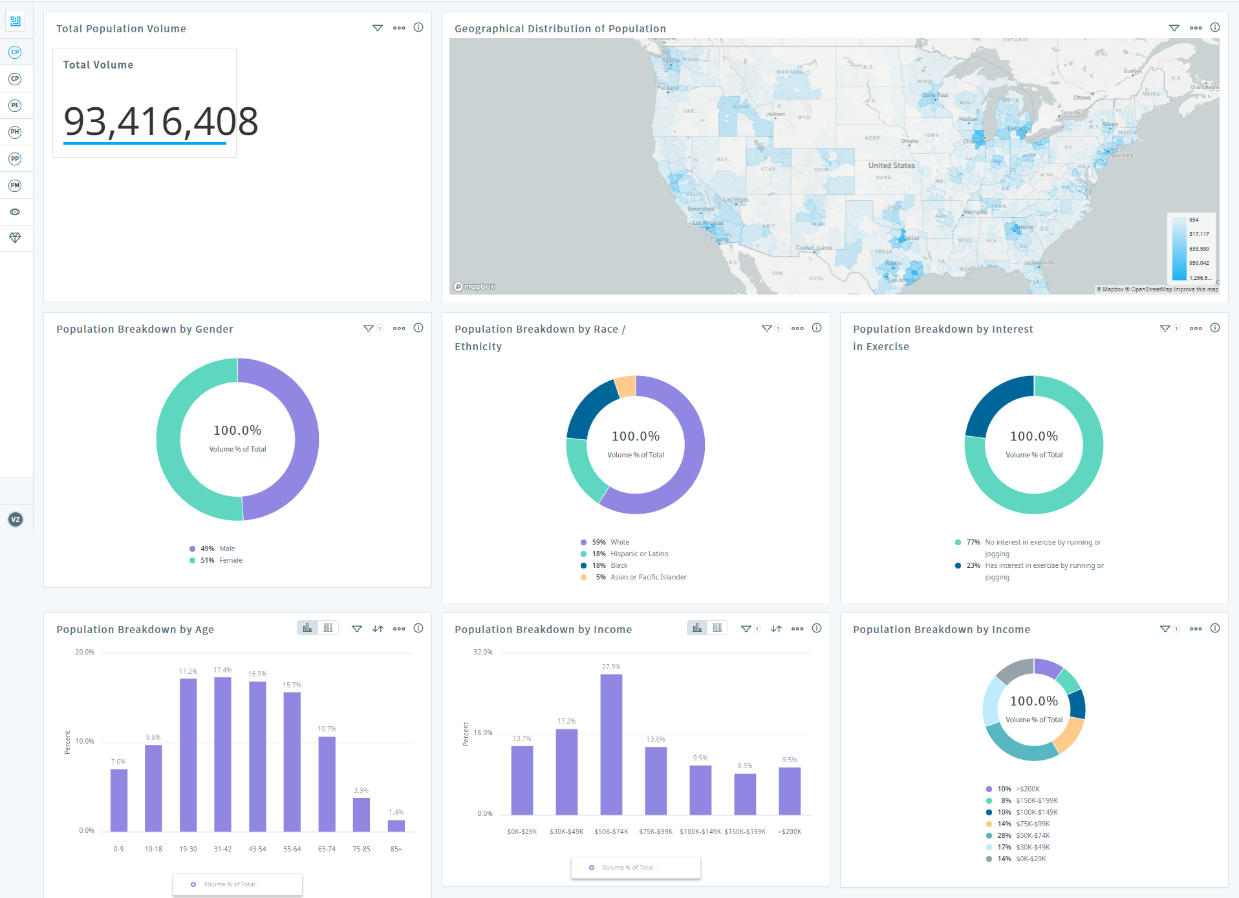Filter the Total Population Volume widget
1239x898 pixels.
(378, 28)
